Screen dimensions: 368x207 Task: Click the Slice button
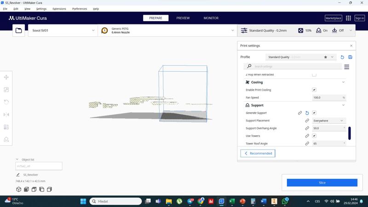click(322, 183)
